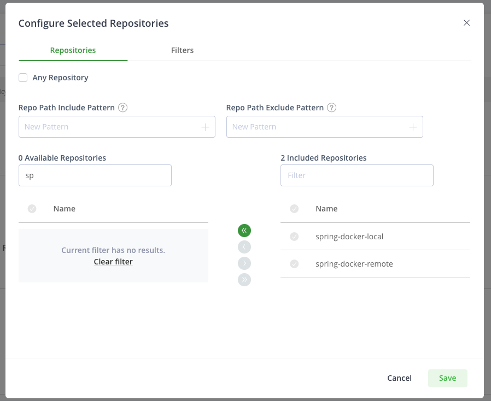This screenshot has height=401, width=491.
Task: Select the spring-docker-remote row checkmark
Action: 294,264
